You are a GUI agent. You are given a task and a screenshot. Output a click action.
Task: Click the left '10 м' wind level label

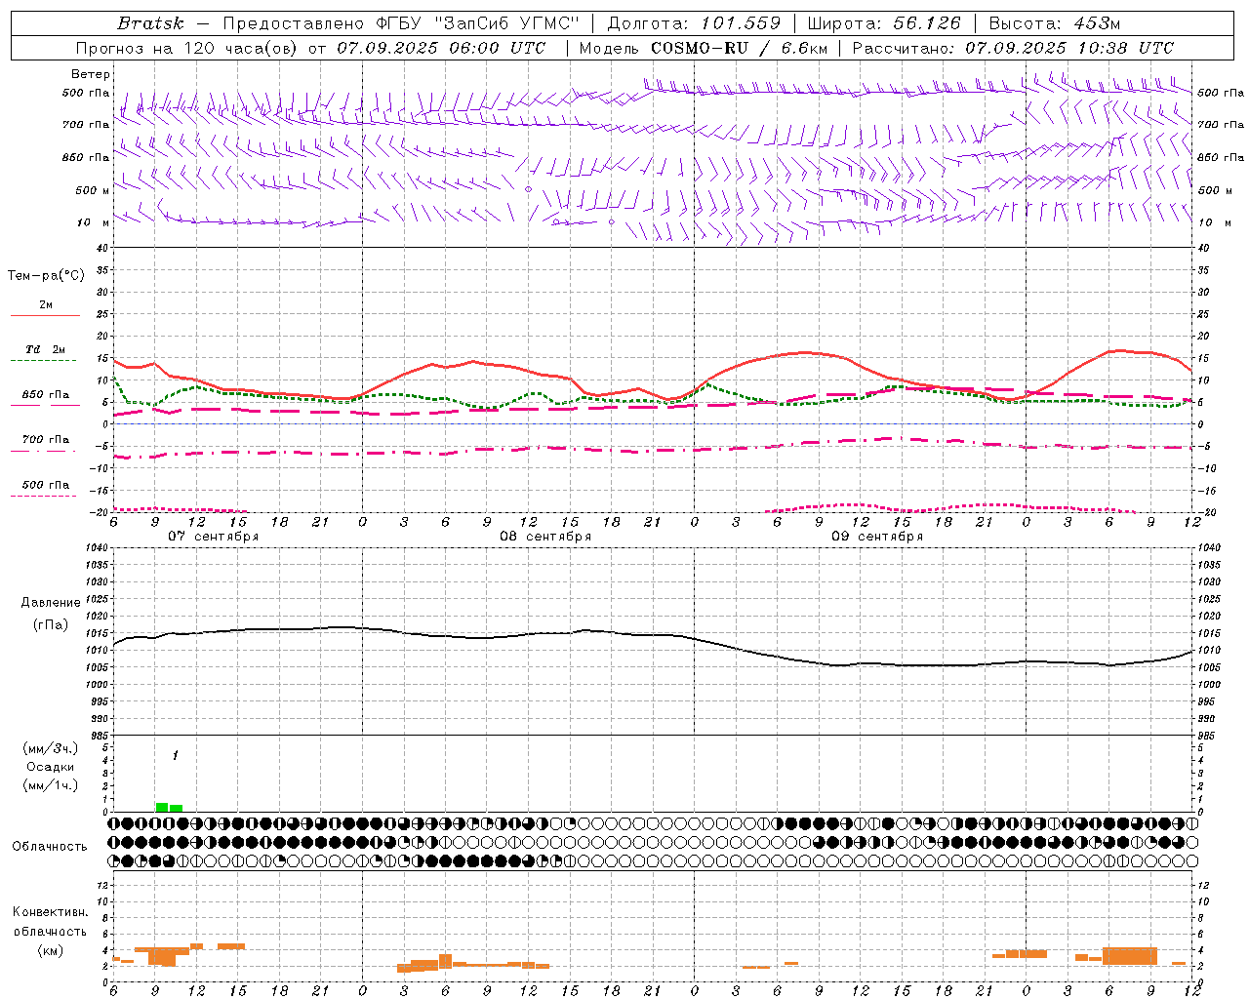click(x=93, y=222)
